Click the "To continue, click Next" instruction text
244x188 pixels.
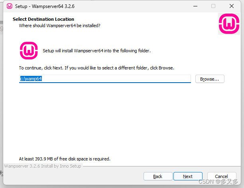(x=96, y=68)
